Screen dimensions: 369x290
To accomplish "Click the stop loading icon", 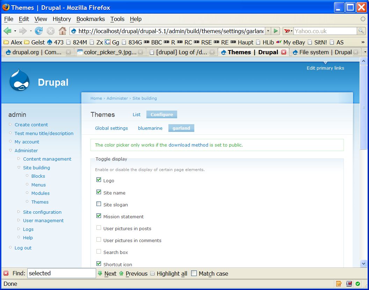I will click(x=51, y=31).
